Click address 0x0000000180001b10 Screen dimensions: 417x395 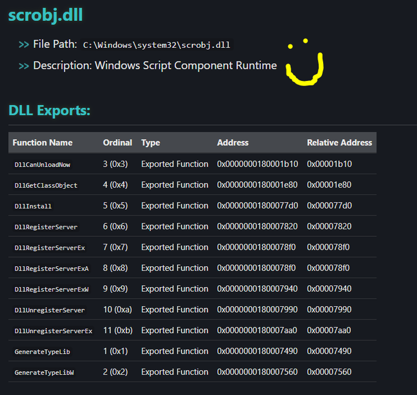258,164
